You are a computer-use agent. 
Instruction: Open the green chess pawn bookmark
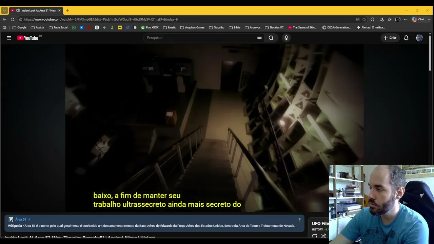tap(112, 27)
